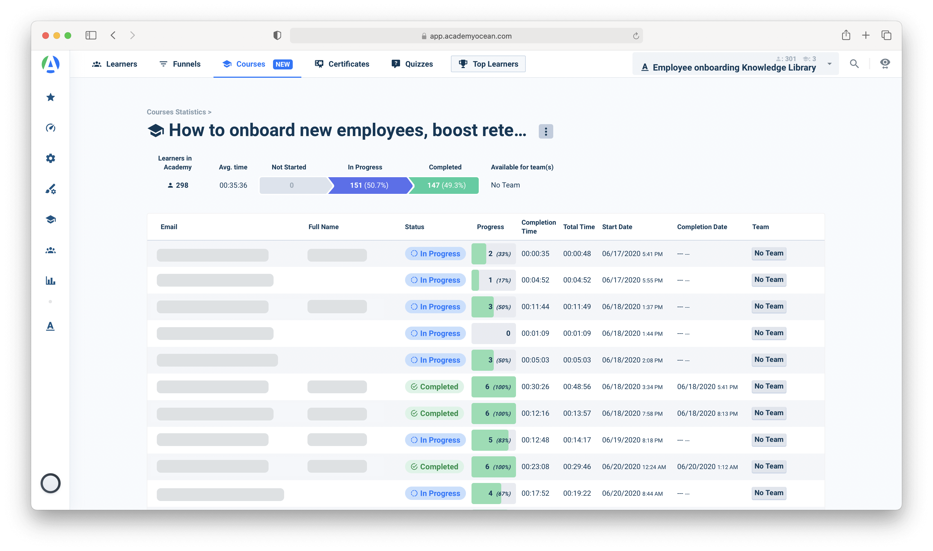Screen dimensions: 933x551
Task: Click the AcademyOcean logo icon
Action: (x=51, y=64)
